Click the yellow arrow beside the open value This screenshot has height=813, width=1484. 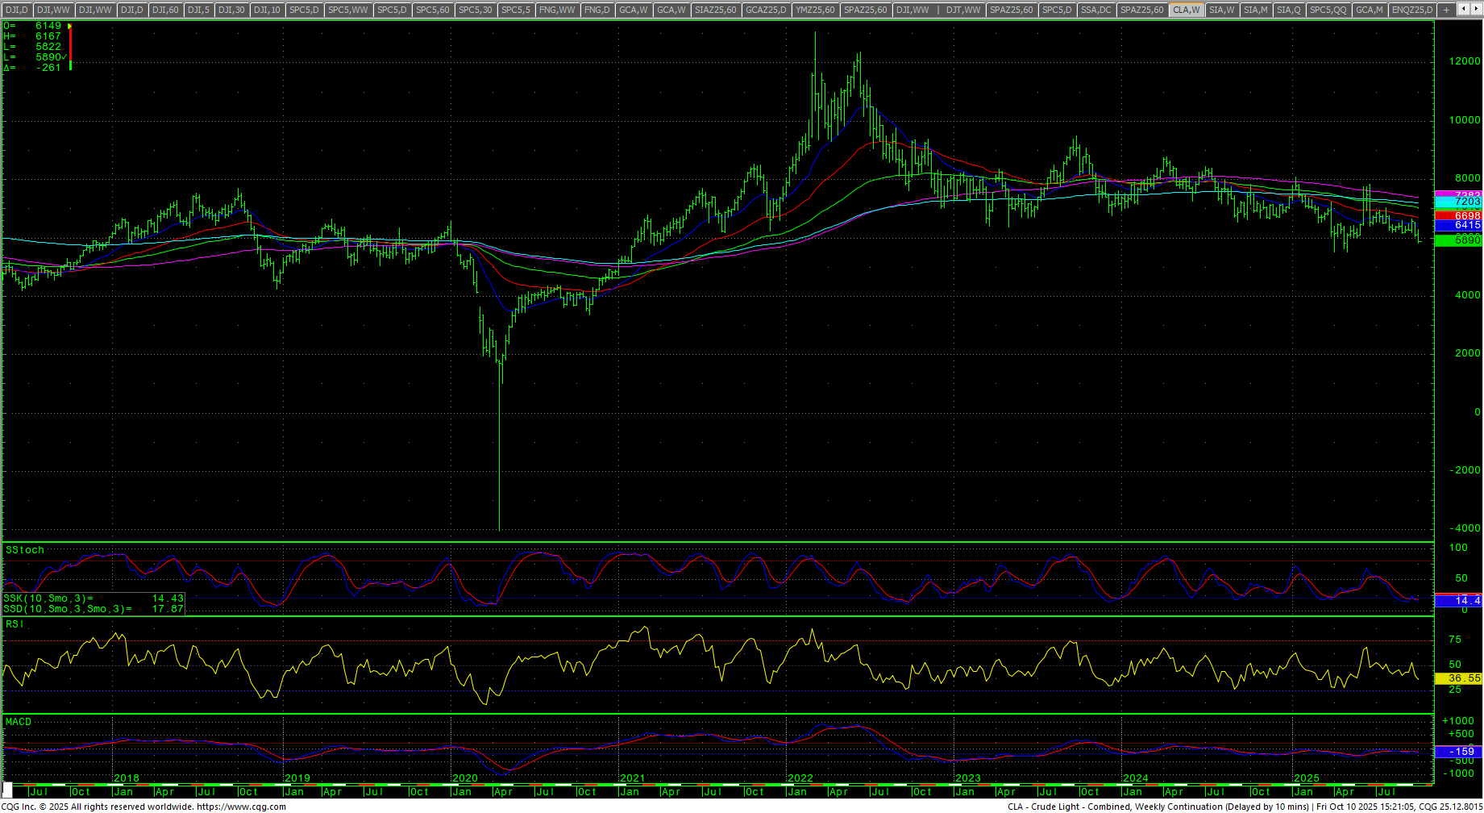point(70,26)
